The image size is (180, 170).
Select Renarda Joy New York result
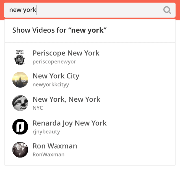[90, 127]
